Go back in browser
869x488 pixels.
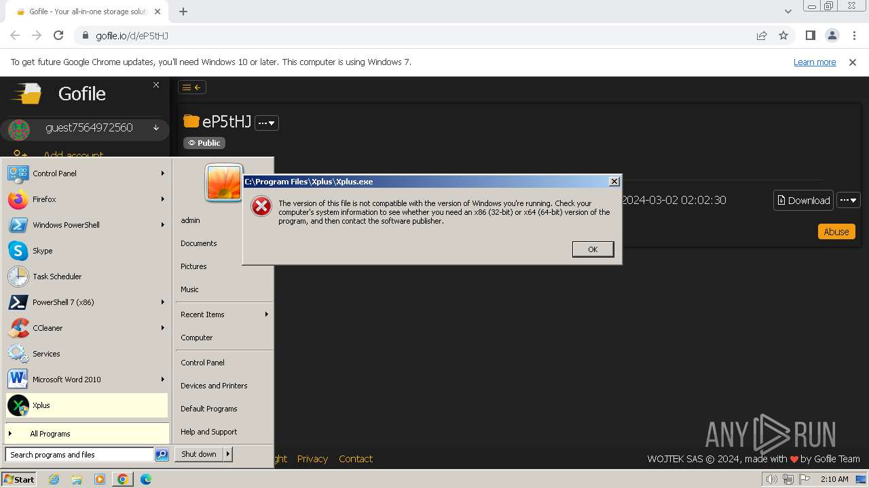point(15,35)
